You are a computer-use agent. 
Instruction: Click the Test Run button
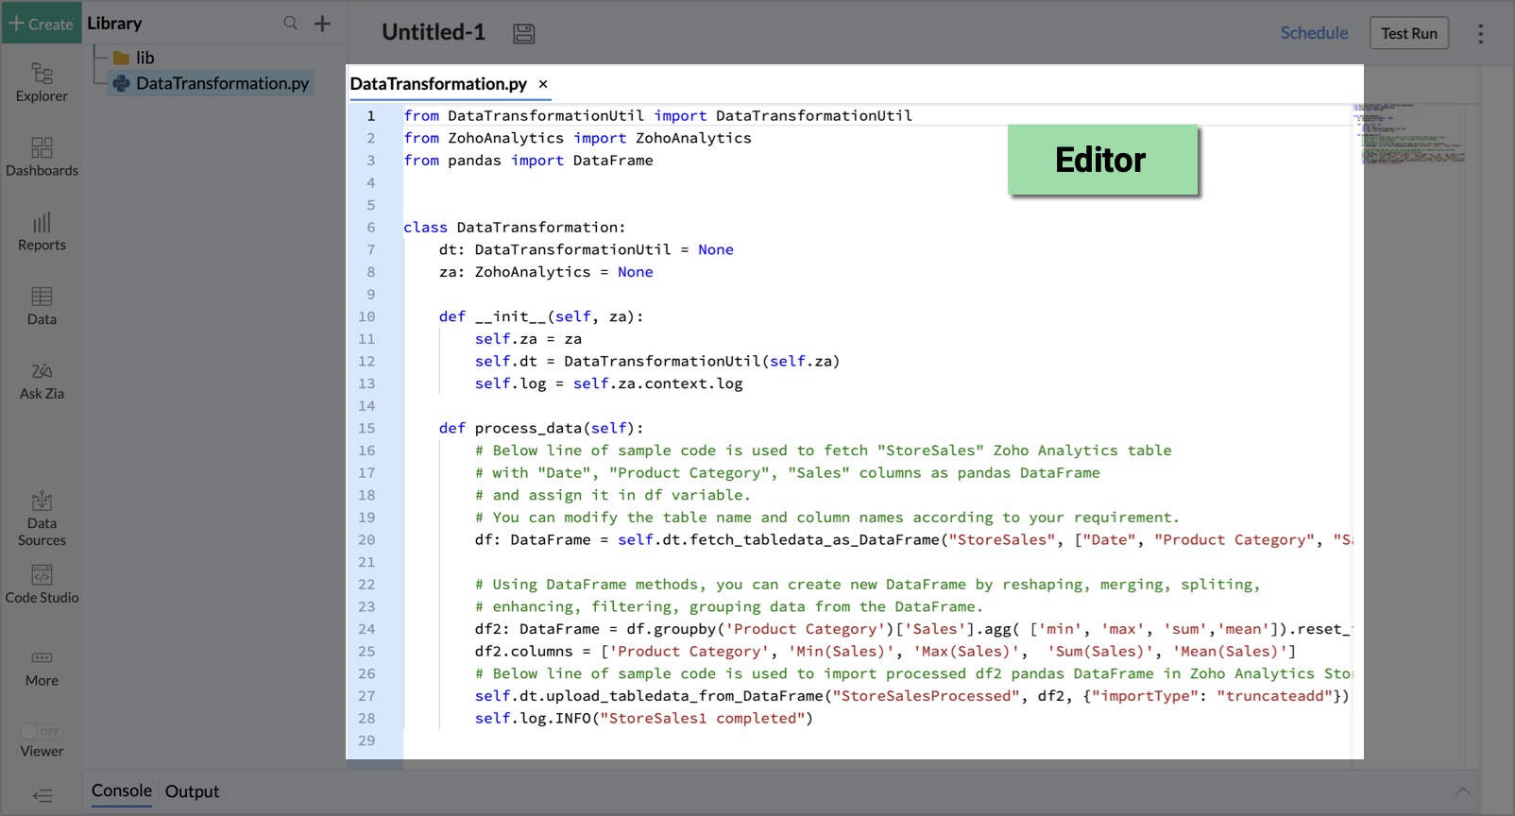pyautogui.click(x=1408, y=33)
